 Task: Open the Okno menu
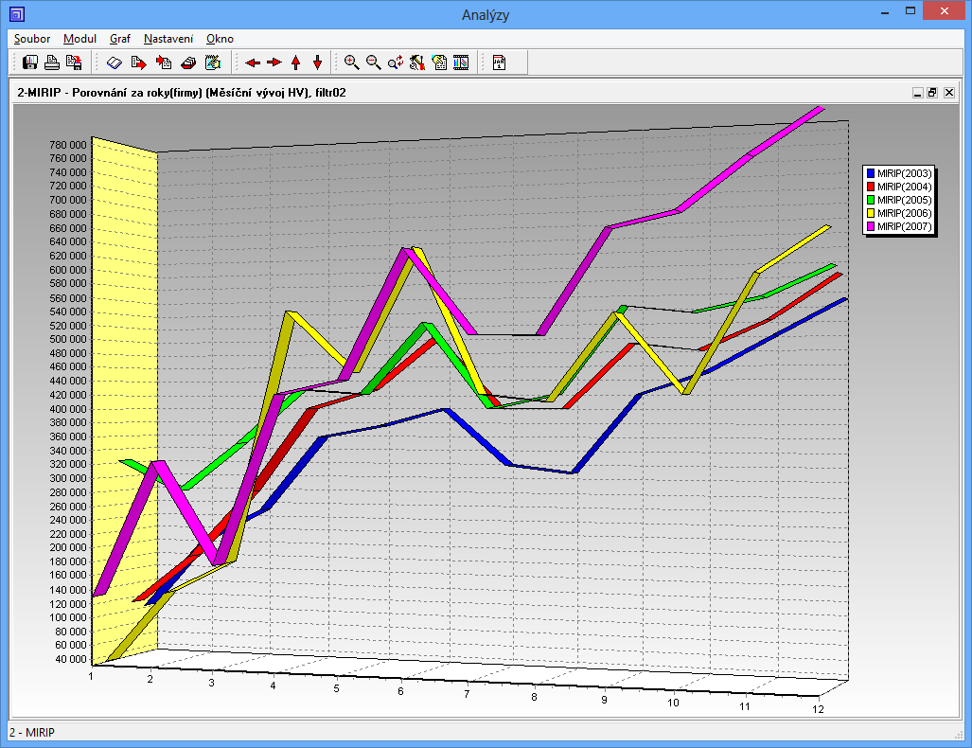click(x=221, y=39)
